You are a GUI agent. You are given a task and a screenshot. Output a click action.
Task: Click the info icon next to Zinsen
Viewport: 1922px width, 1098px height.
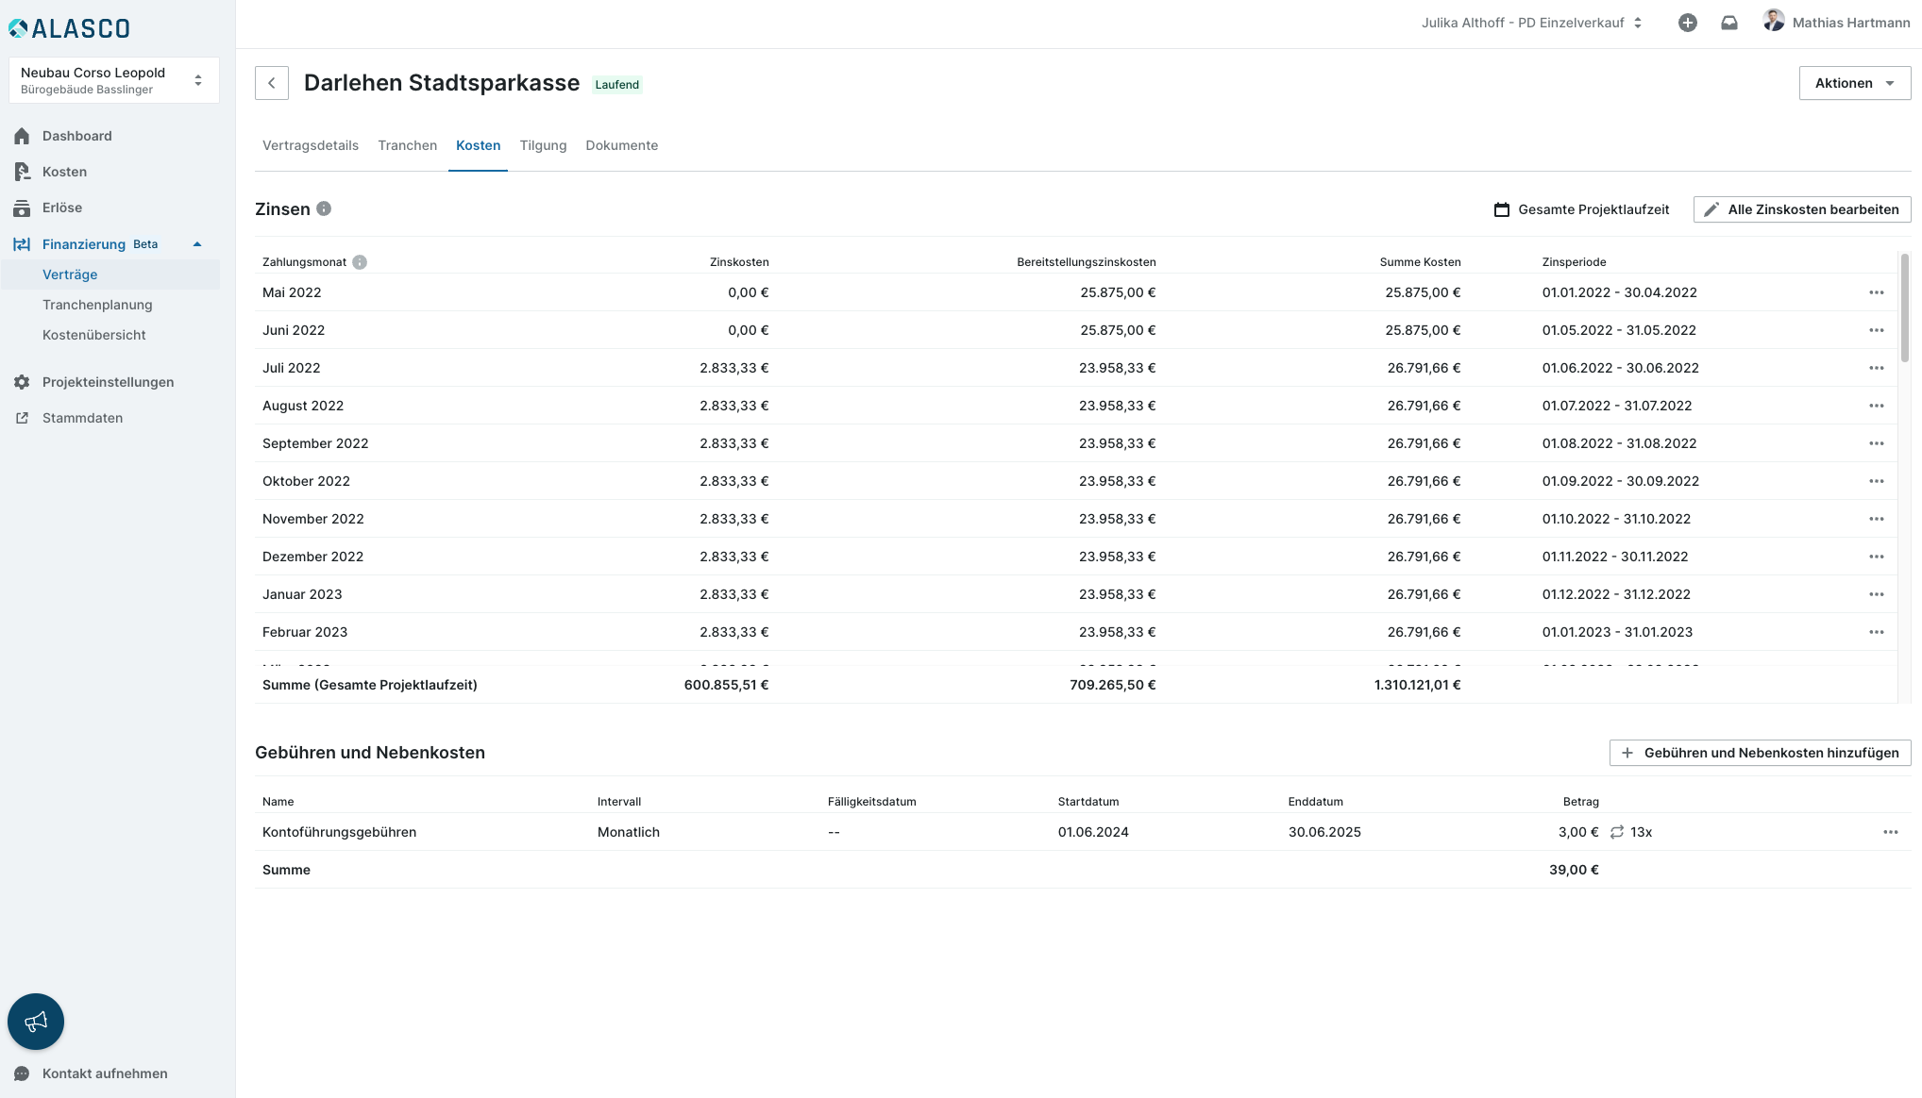(x=324, y=208)
